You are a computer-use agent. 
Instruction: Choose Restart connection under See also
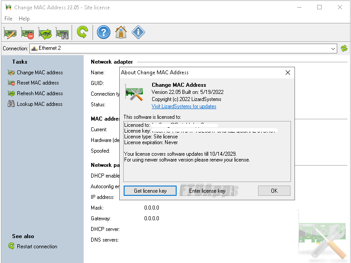coord(37,247)
